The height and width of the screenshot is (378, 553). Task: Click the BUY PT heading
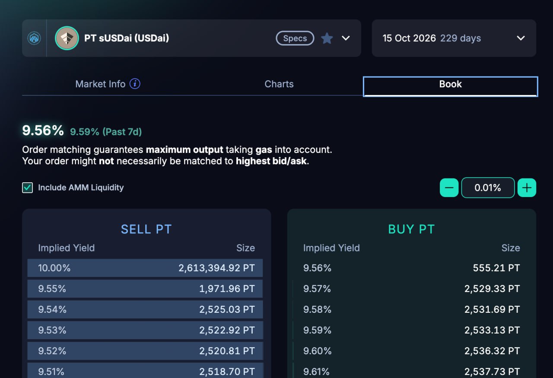pos(411,229)
